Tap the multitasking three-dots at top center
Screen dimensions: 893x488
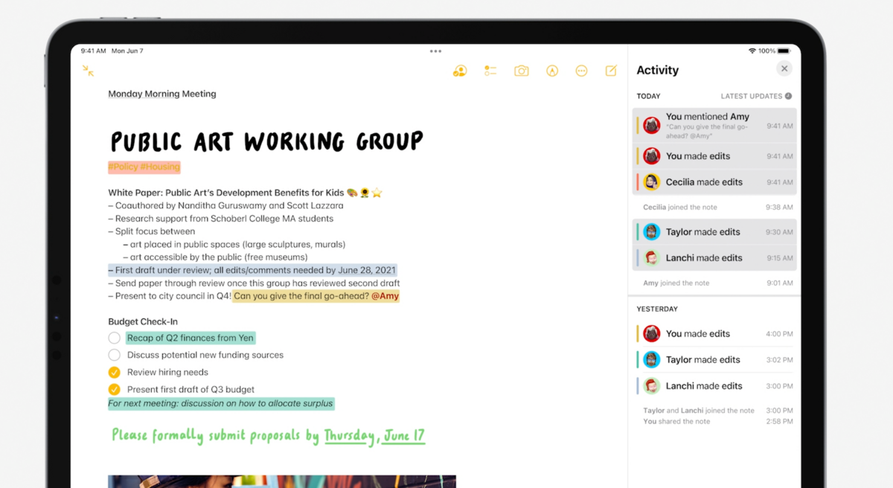click(435, 51)
